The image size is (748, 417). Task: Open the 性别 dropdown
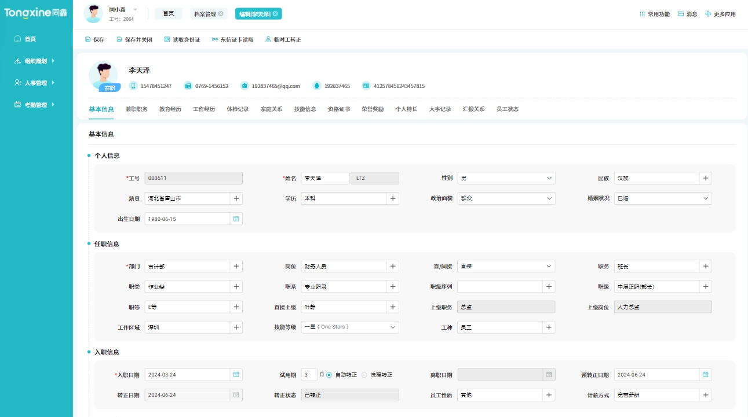tap(506, 178)
